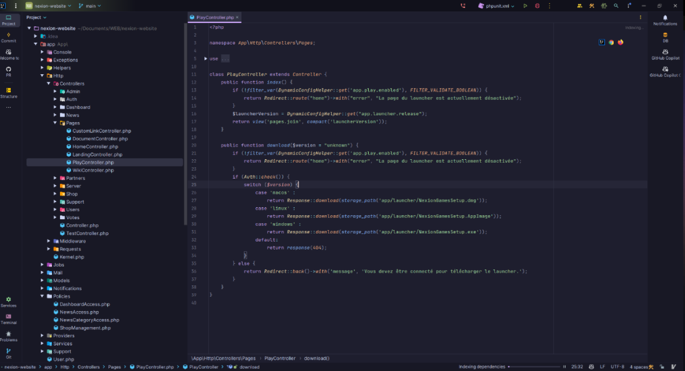
Task: Open the Structure tool window
Action: [x=9, y=92]
